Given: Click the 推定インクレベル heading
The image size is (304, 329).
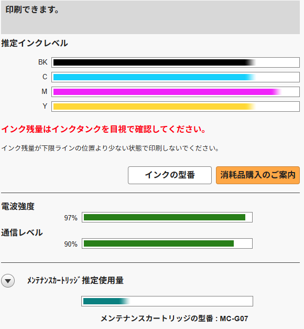Looking at the screenshot, I should [x=35, y=43].
